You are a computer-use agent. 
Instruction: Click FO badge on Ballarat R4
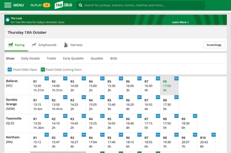(x=102, y=78)
